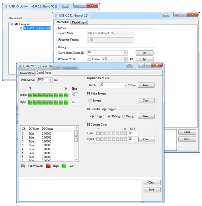Click Software WDT spinner up arrow

pyautogui.click(x=126, y=58)
